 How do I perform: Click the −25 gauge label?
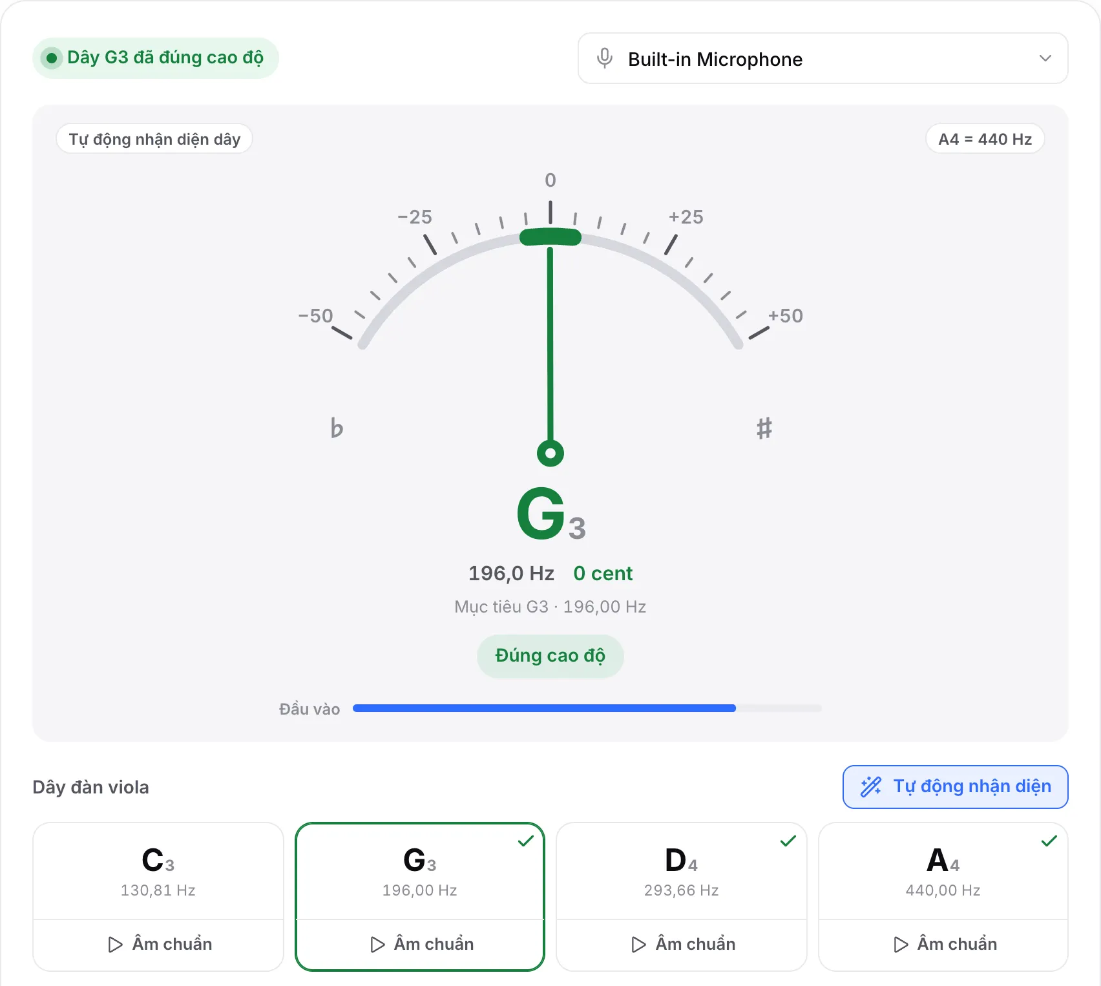click(415, 217)
